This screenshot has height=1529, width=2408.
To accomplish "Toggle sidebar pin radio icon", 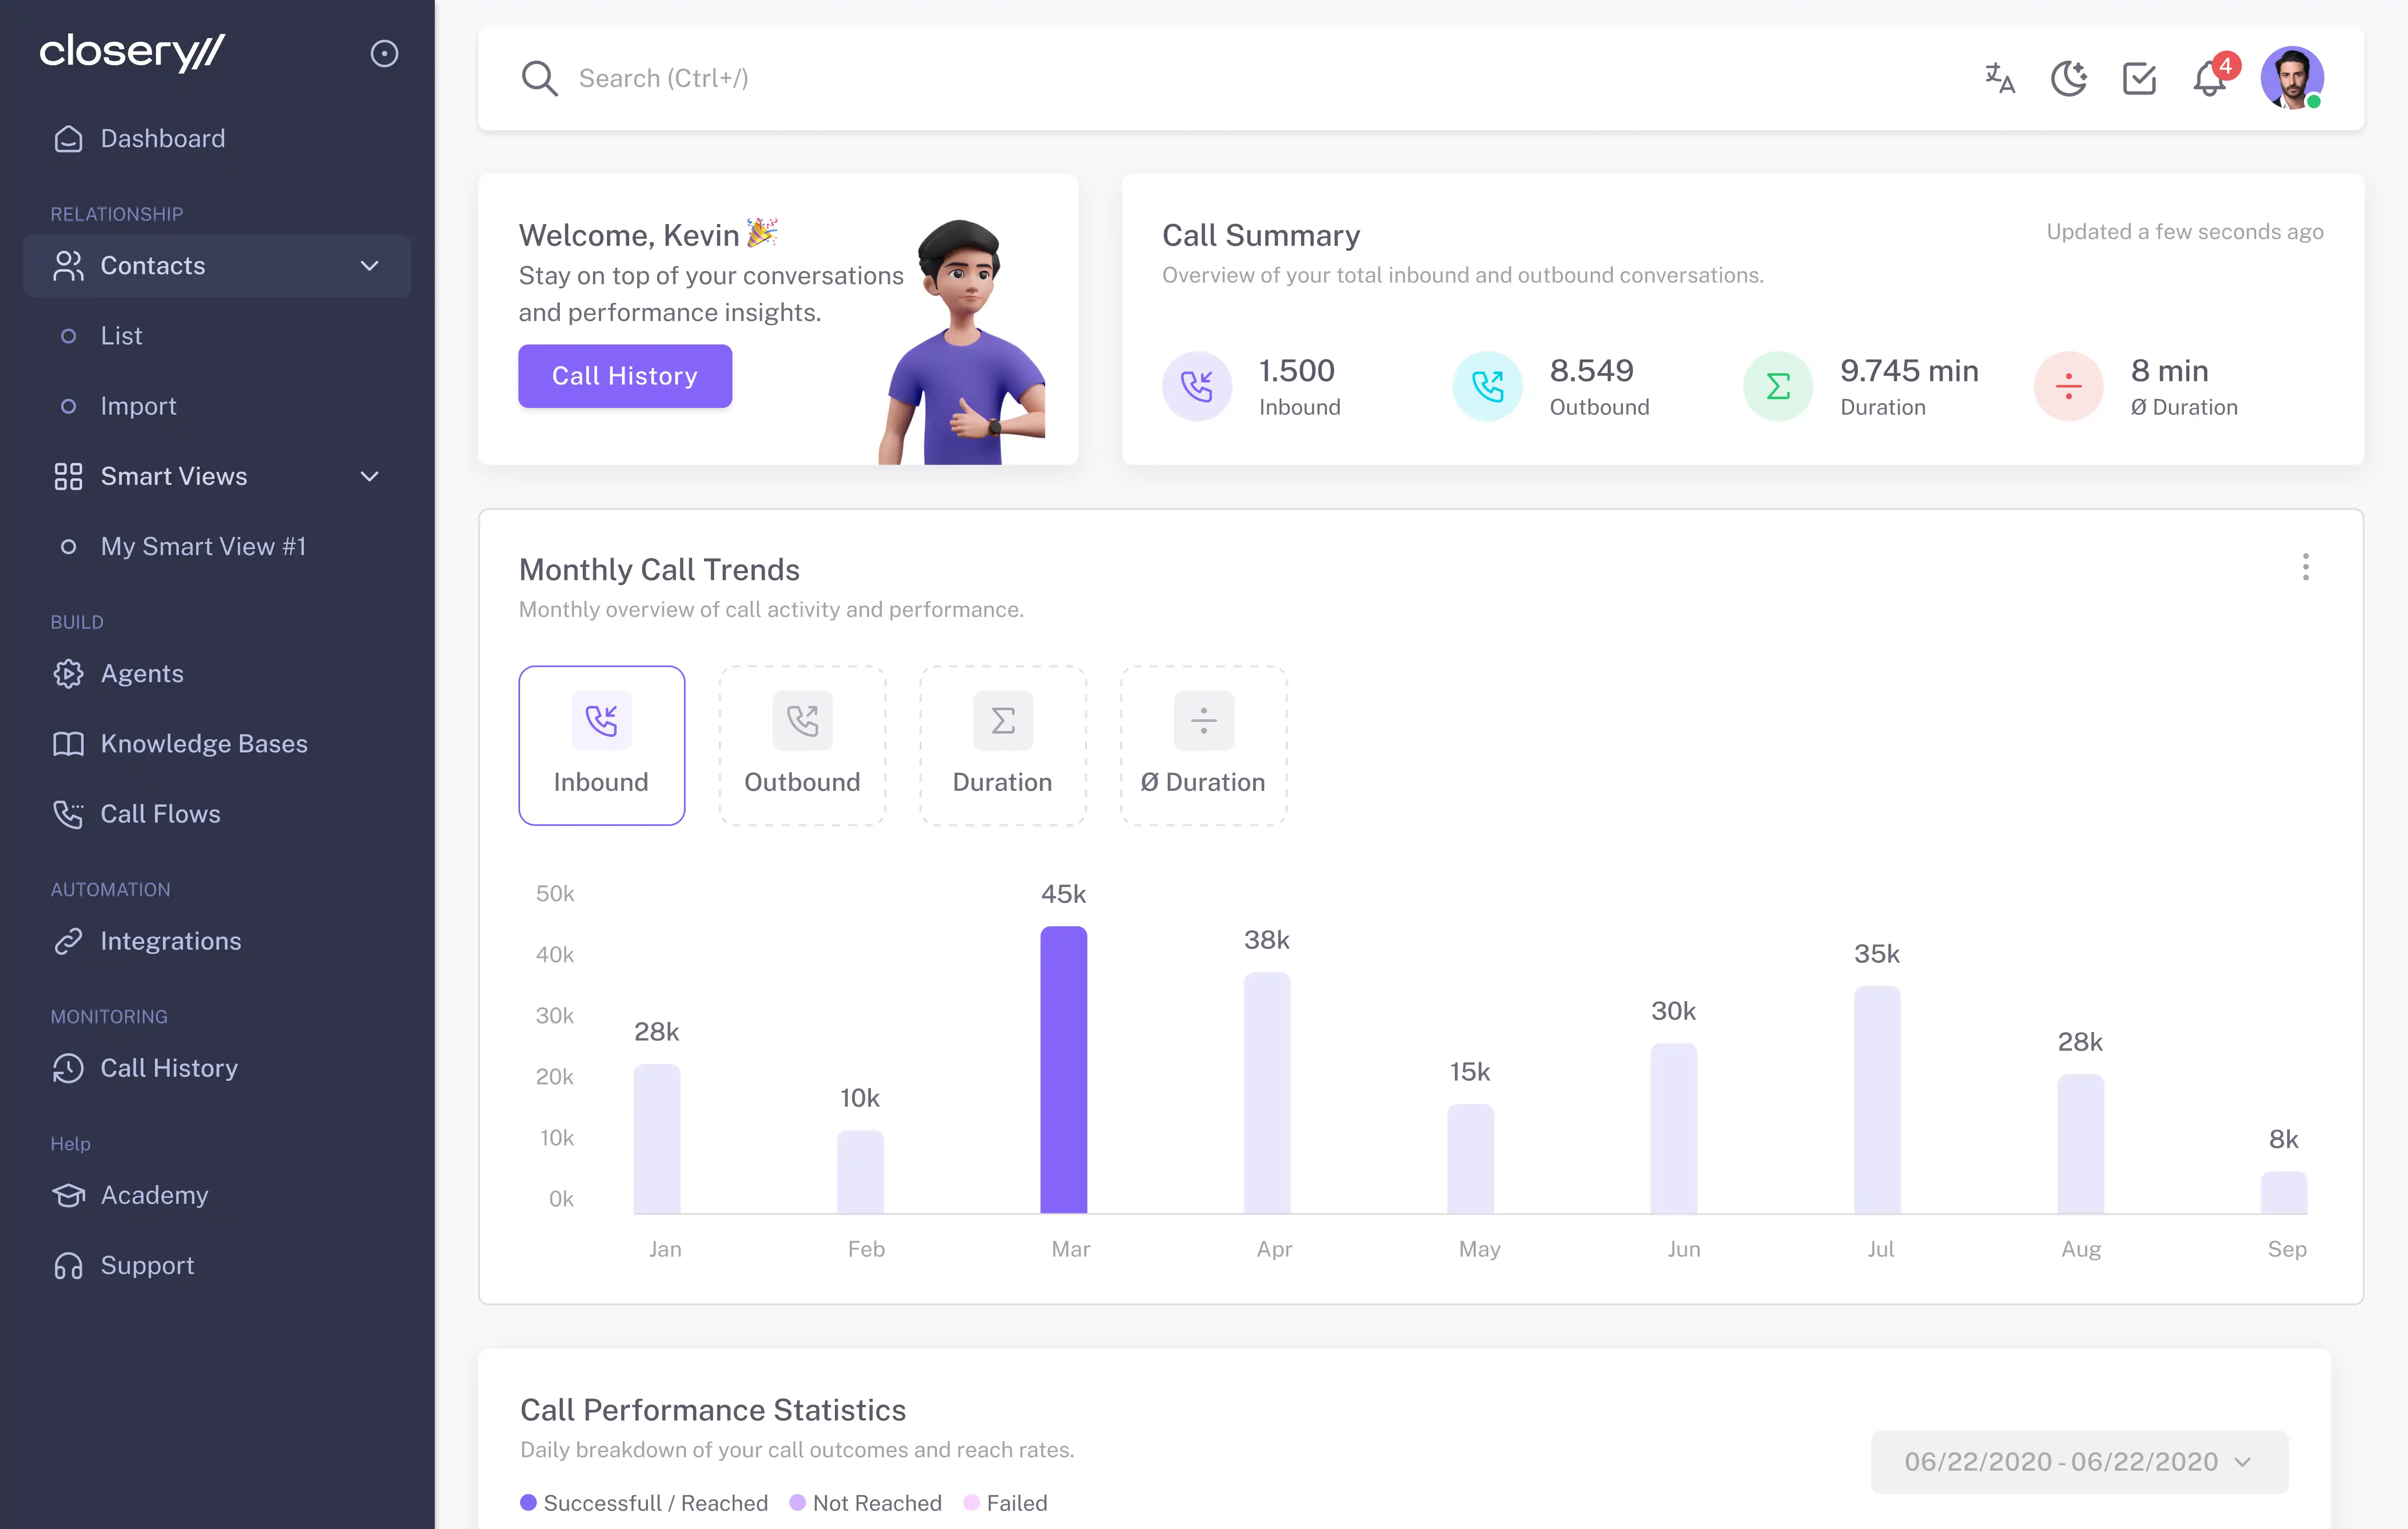I will [384, 53].
